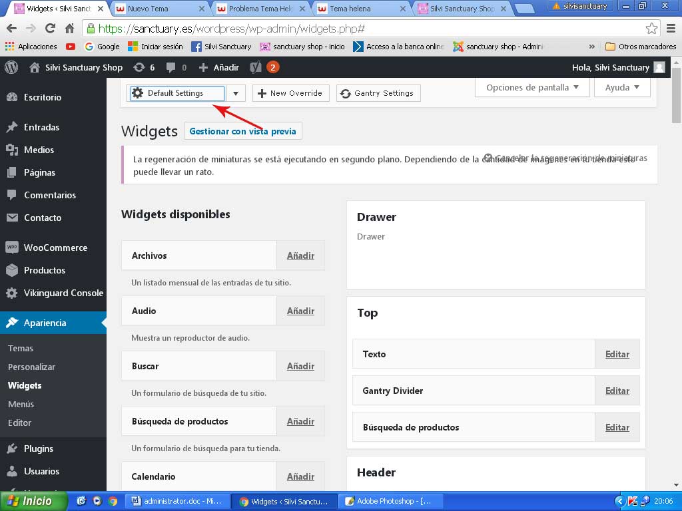Add Búsqueda de productos widget
This screenshot has width=682, height=511.
[300, 421]
